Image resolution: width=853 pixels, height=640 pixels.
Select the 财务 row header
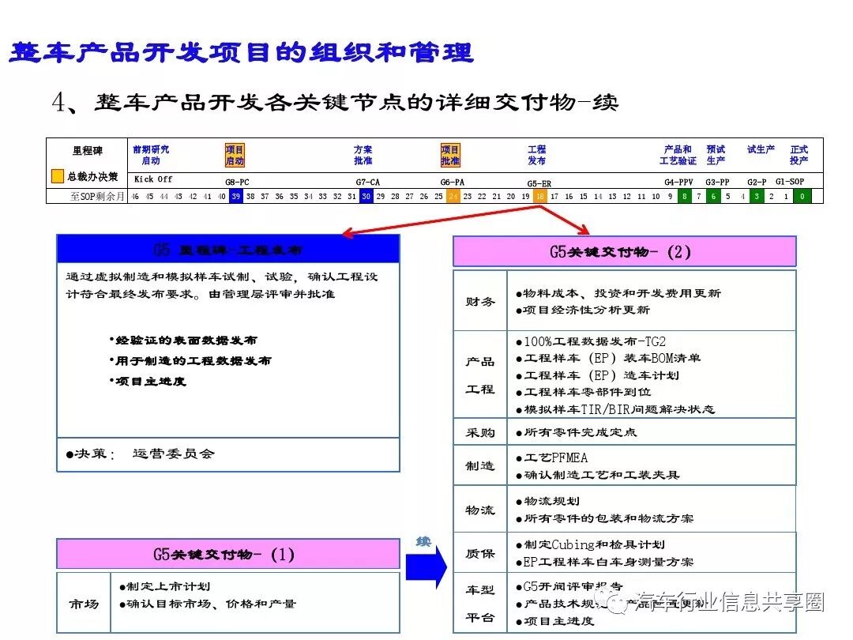pyautogui.click(x=480, y=300)
